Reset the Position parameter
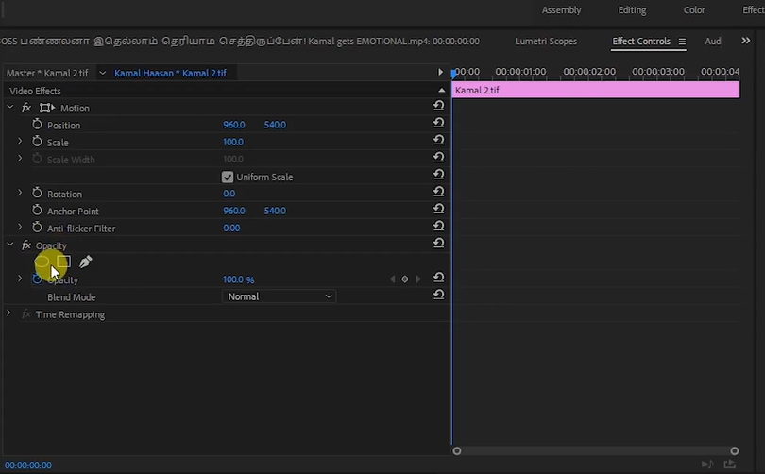This screenshot has height=474, width=765. tap(438, 123)
